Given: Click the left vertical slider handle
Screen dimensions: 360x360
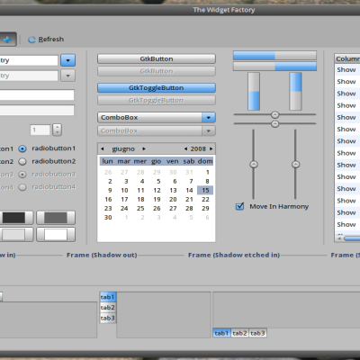Looking at the screenshot, I should 254,165.
